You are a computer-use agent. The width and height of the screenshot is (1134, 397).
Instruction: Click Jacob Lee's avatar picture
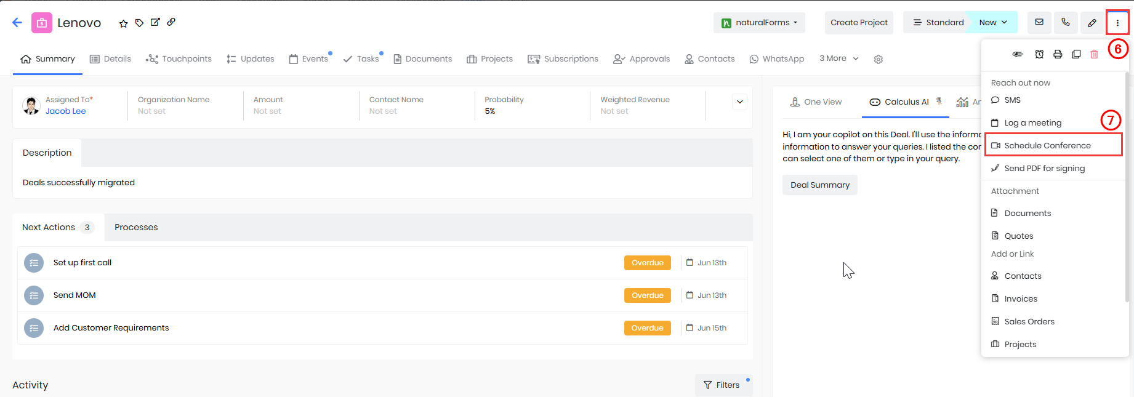(31, 106)
